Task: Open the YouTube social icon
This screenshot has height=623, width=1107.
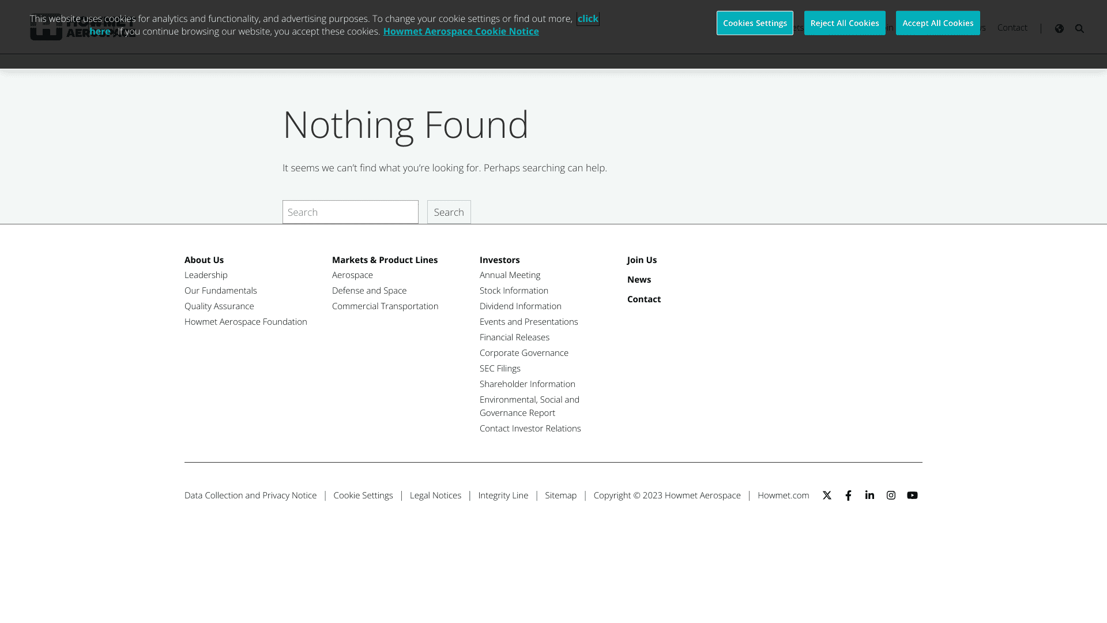Action: tap(912, 496)
